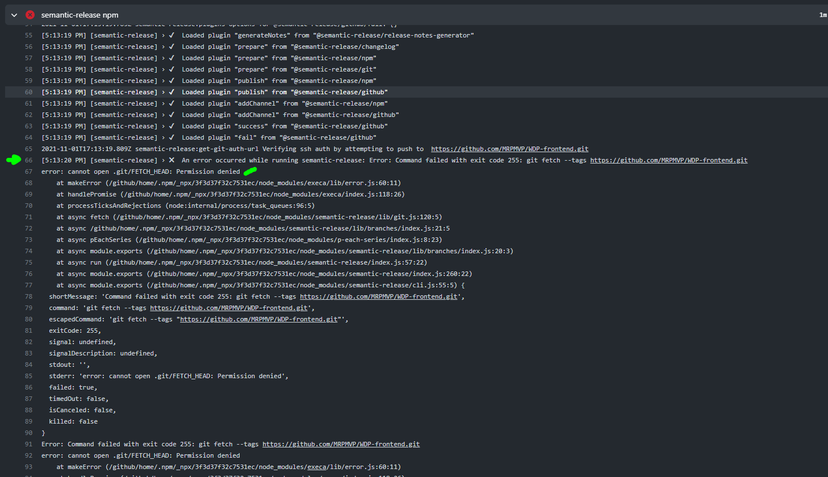The width and height of the screenshot is (828, 477).
Task: Open the WDP-frontend.git link on line 65
Action: [509, 149]
